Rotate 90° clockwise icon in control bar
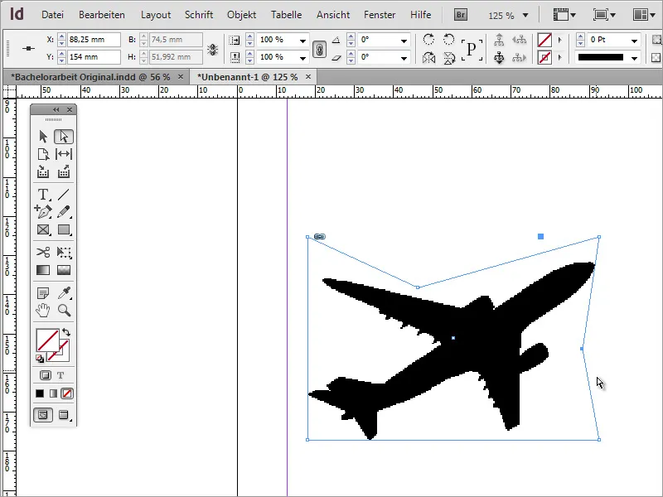 428,40
